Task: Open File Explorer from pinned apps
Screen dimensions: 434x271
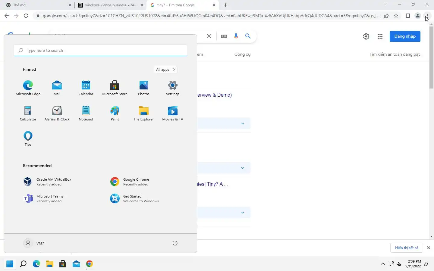Action: pos(144,113)
